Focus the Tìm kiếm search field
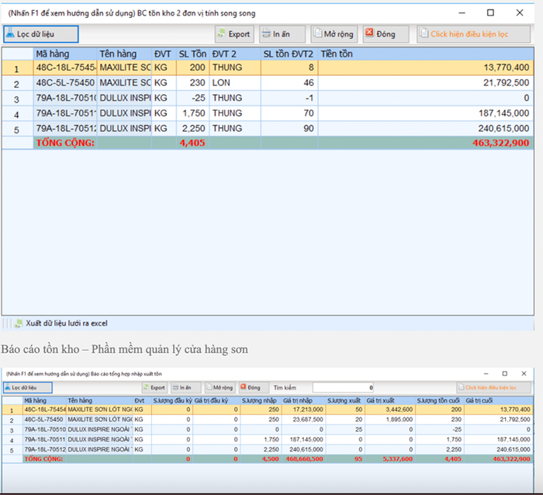The width and height of the screenshot is (543, 495). point(343,388)
